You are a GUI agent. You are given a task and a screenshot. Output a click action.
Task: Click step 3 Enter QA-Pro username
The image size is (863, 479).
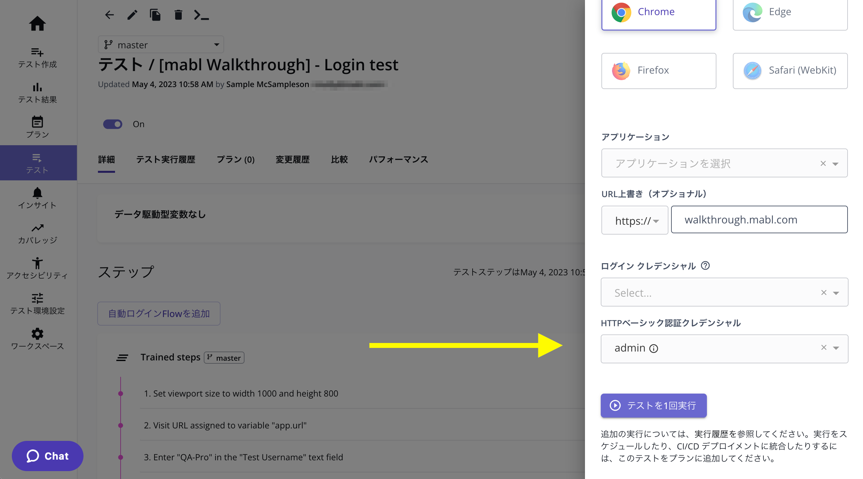[x=243, y=457]
